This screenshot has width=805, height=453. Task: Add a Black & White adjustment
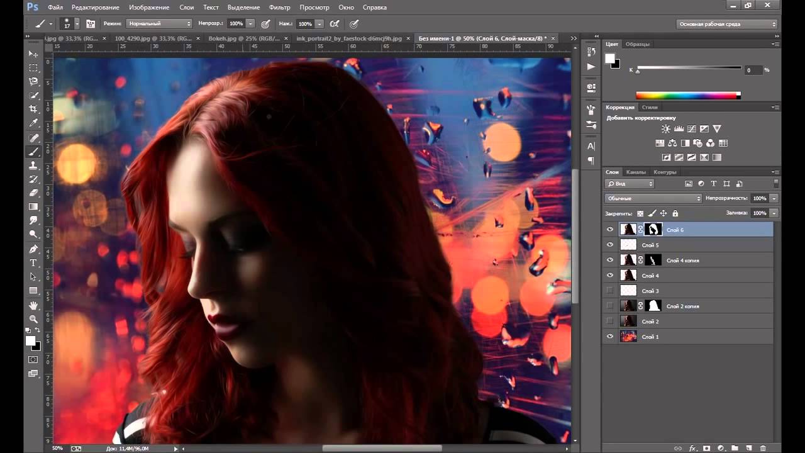[x=685, y=143]
